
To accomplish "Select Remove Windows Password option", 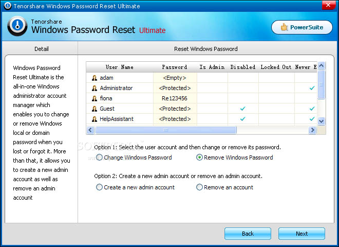I will 200,157.
